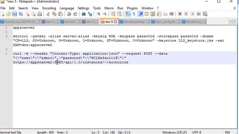Click the Open file toolbar icon
Screen dimensions: 239x134
pyautogui.click(x=8, y=14)
